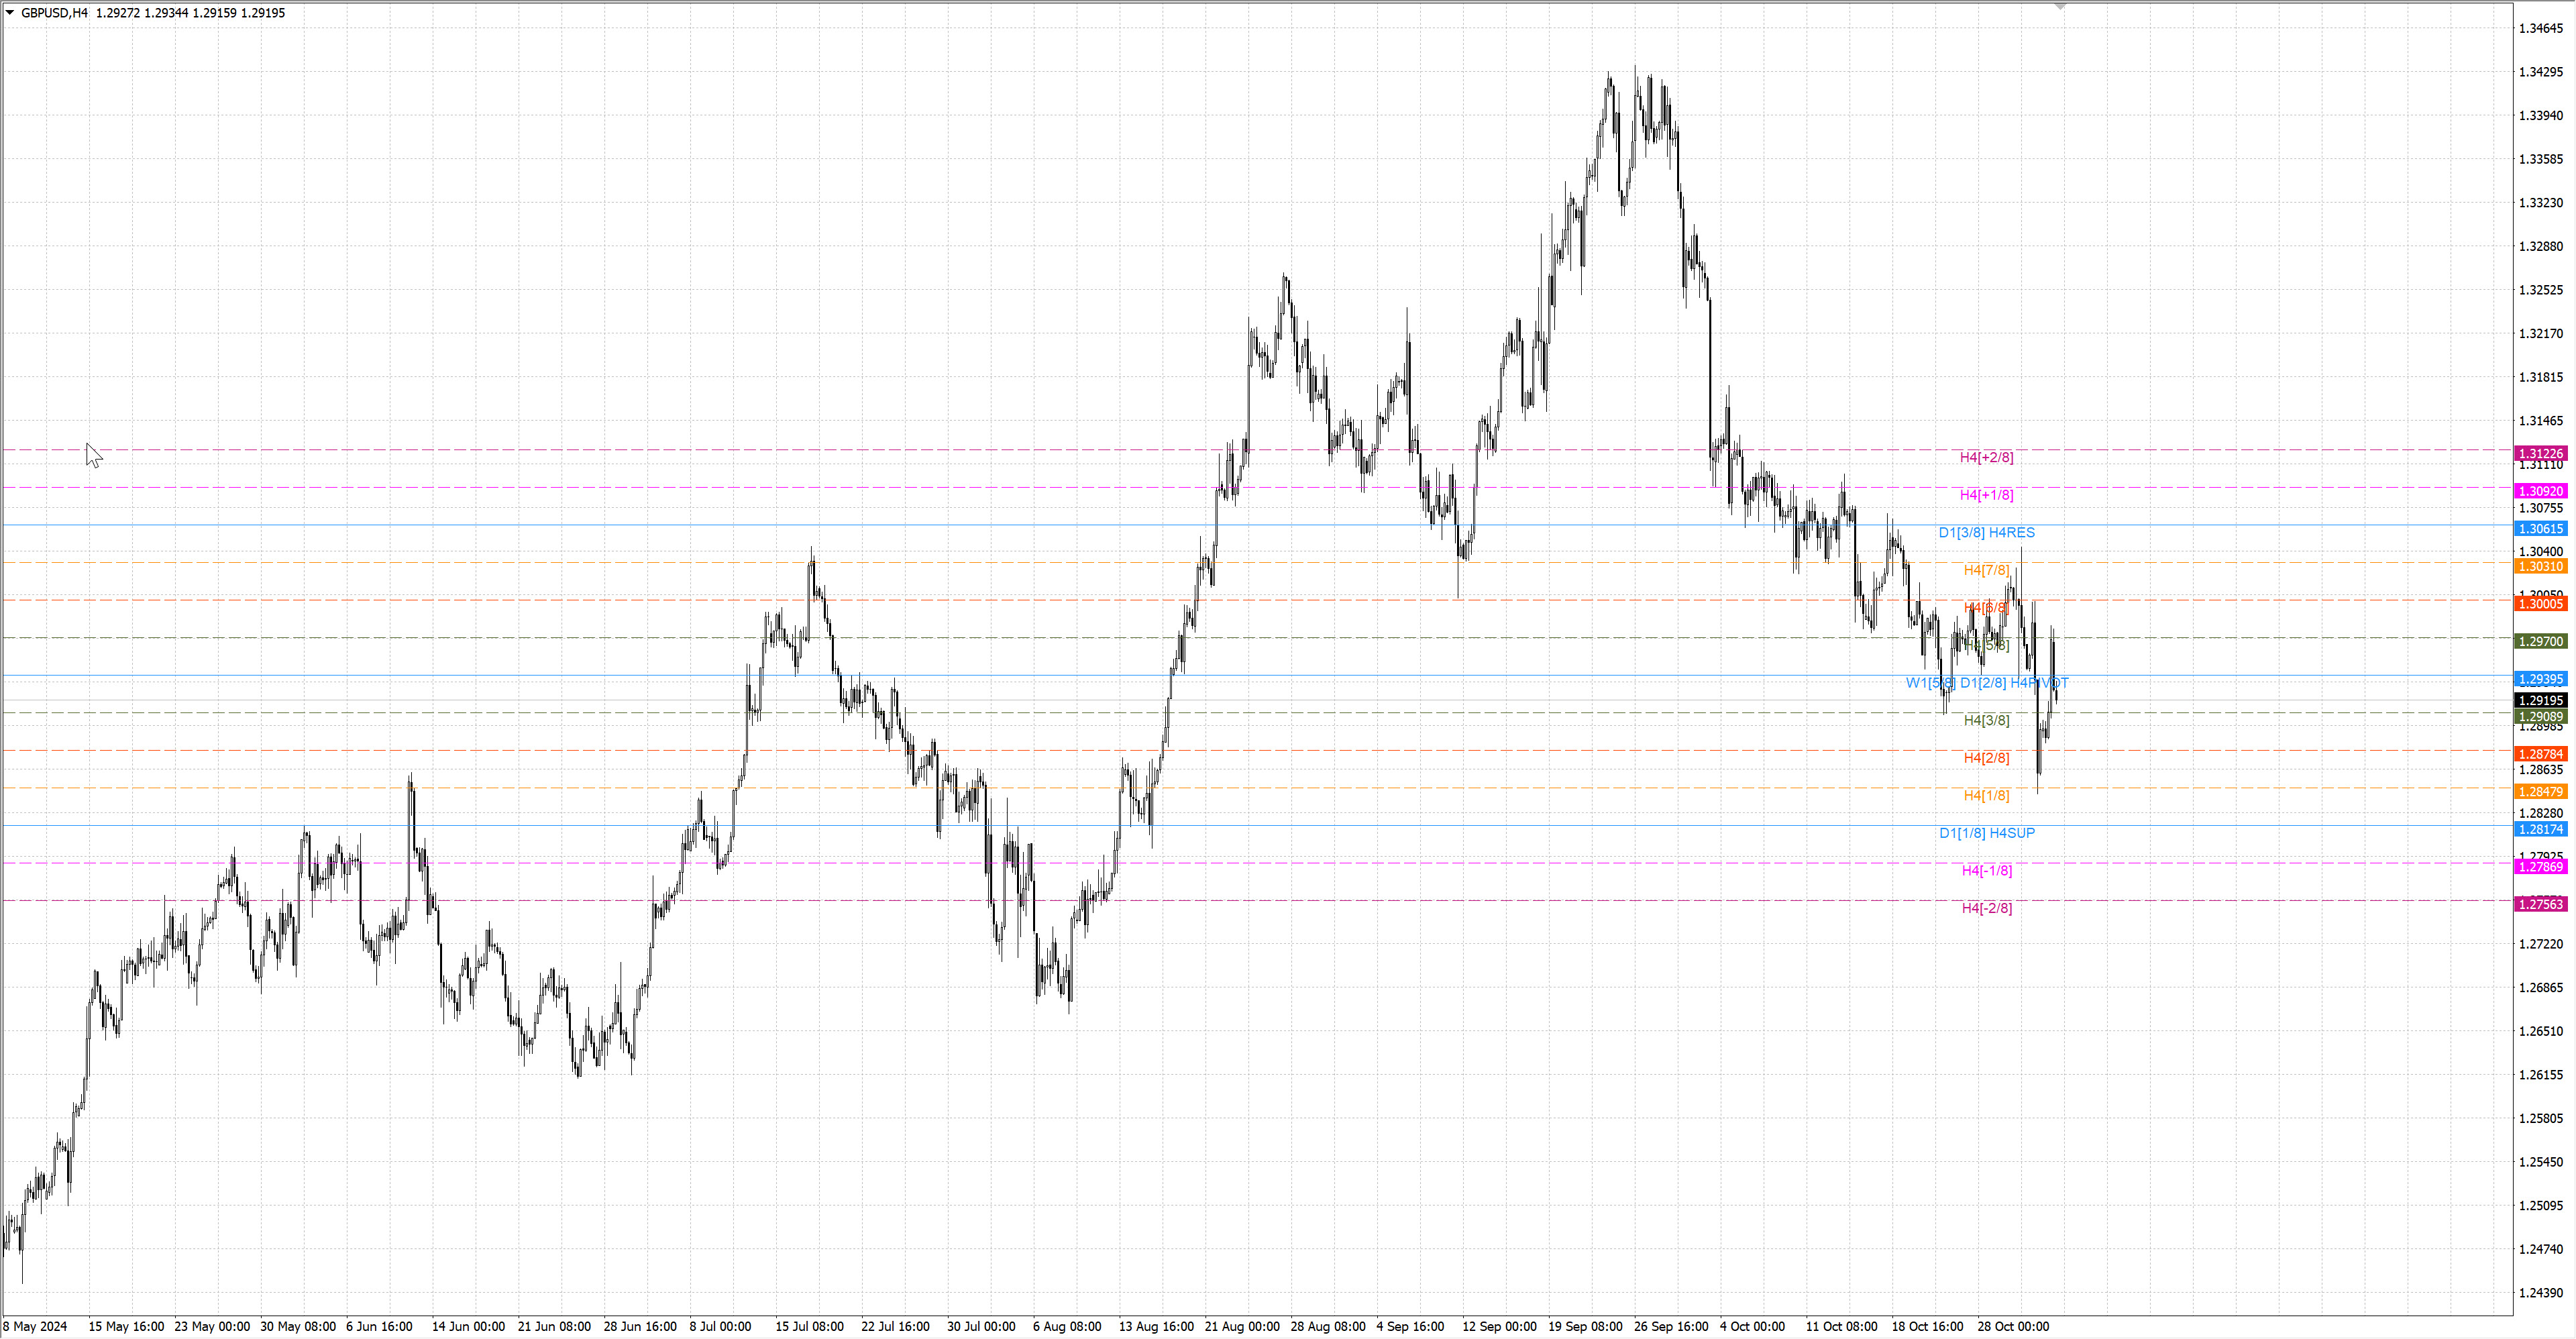This screenshot has height=1339, width=2576.
Task: Click the D1[1/8] H4SUP label
Action: click(1986, 833)
